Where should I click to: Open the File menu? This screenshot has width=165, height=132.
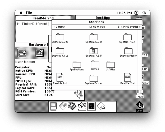29,13
